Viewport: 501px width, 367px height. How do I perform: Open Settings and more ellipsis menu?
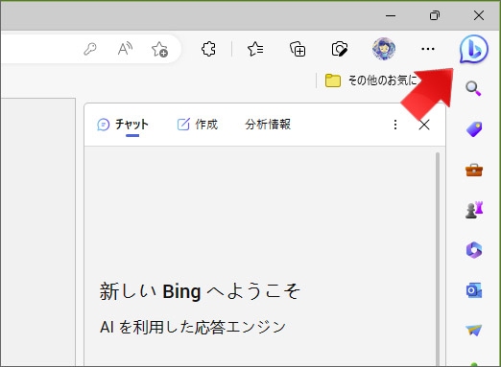click(x=428, y=49)
